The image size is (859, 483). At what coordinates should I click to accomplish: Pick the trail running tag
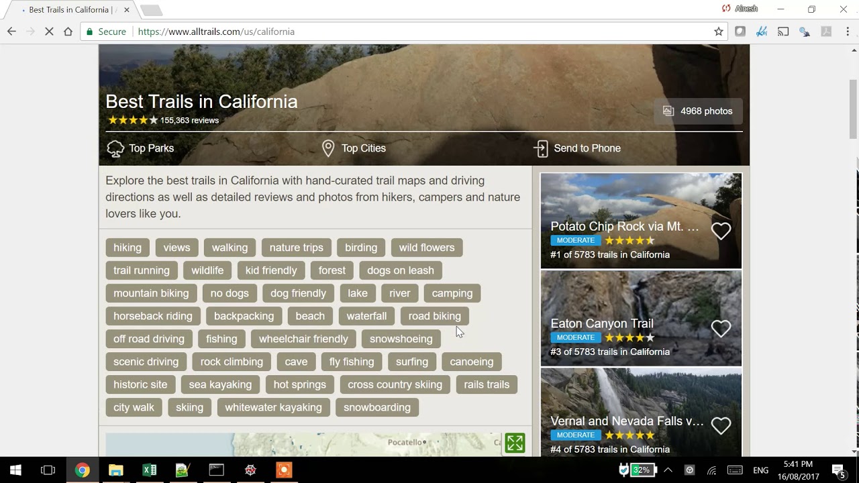coord(142,270)
